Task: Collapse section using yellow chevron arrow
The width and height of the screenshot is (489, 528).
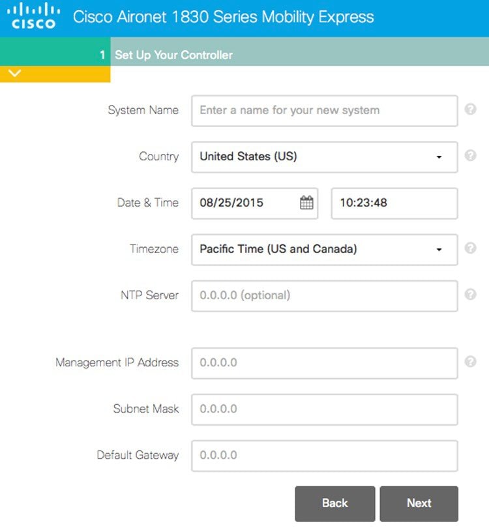Action: coord(15,74)
